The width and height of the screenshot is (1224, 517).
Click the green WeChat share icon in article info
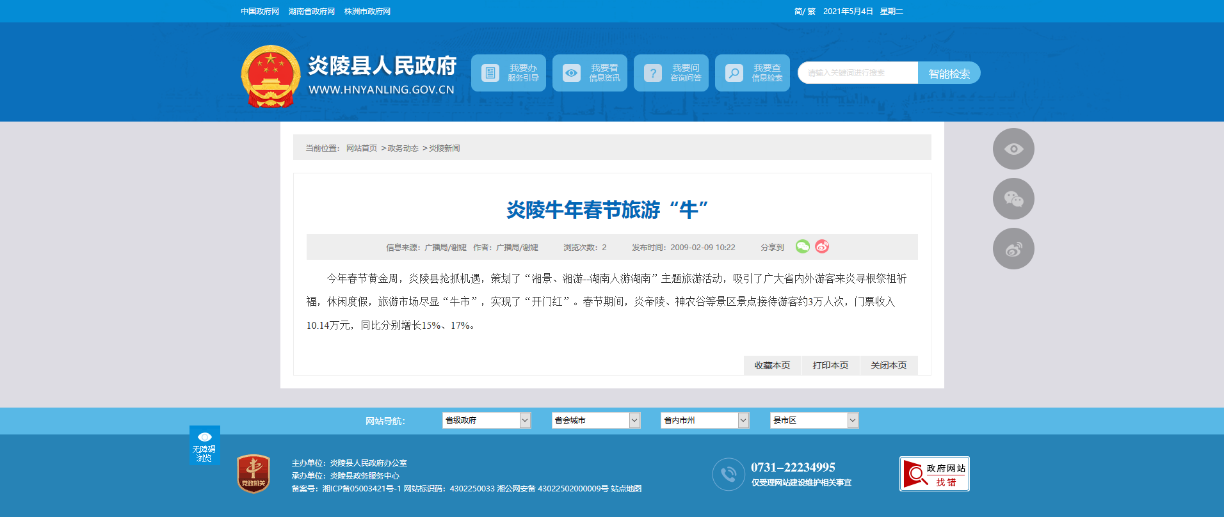tap(802, 246)
